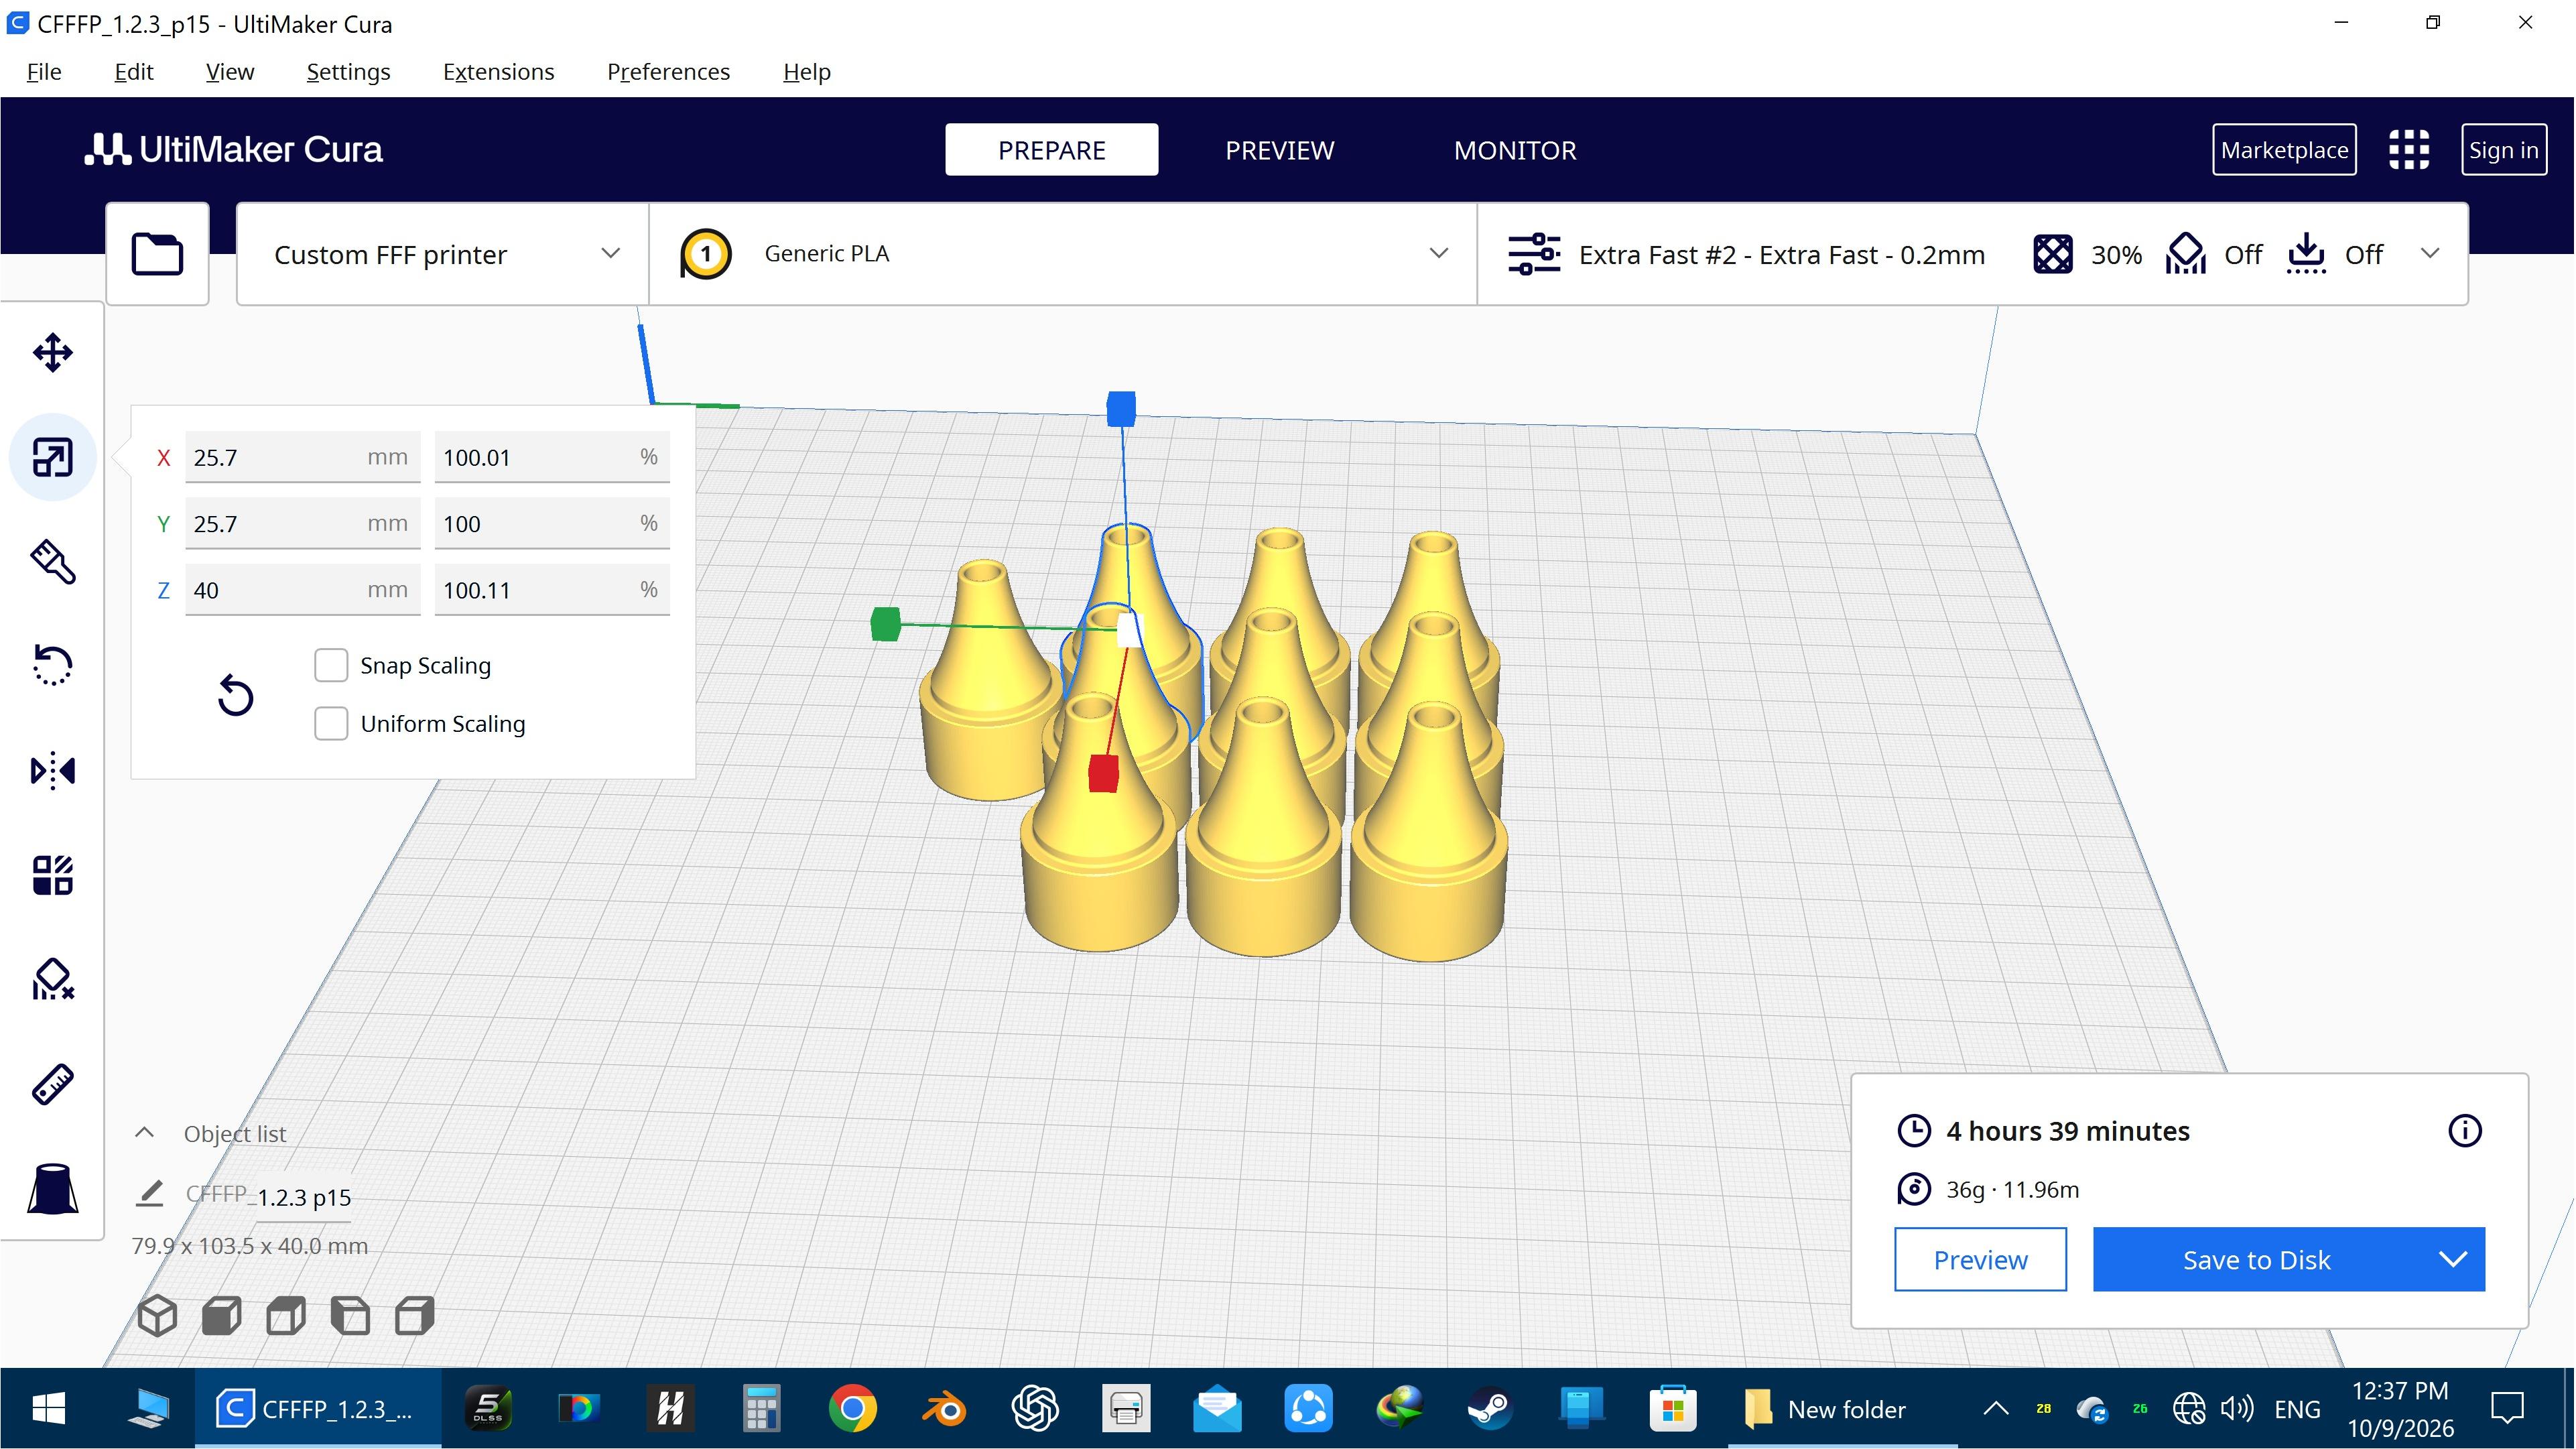Click the Sign in button

2503,150
